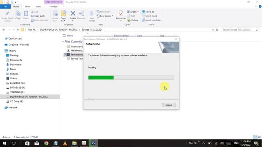Open the Manage ribbon tab
This screenshot has height=147, width=262.
click(x=54, y=7)
